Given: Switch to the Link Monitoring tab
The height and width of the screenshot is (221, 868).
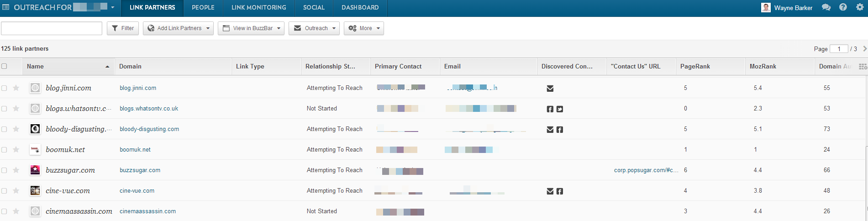Looking at the screenshot, I should coord(258,8).
